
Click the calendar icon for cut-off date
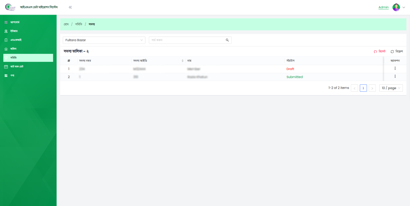pyautogui.click(x=6, y=67)
